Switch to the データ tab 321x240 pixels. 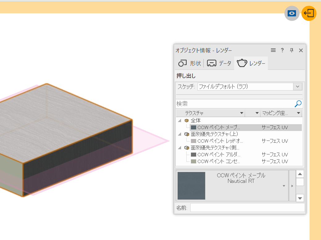point(219,63)
